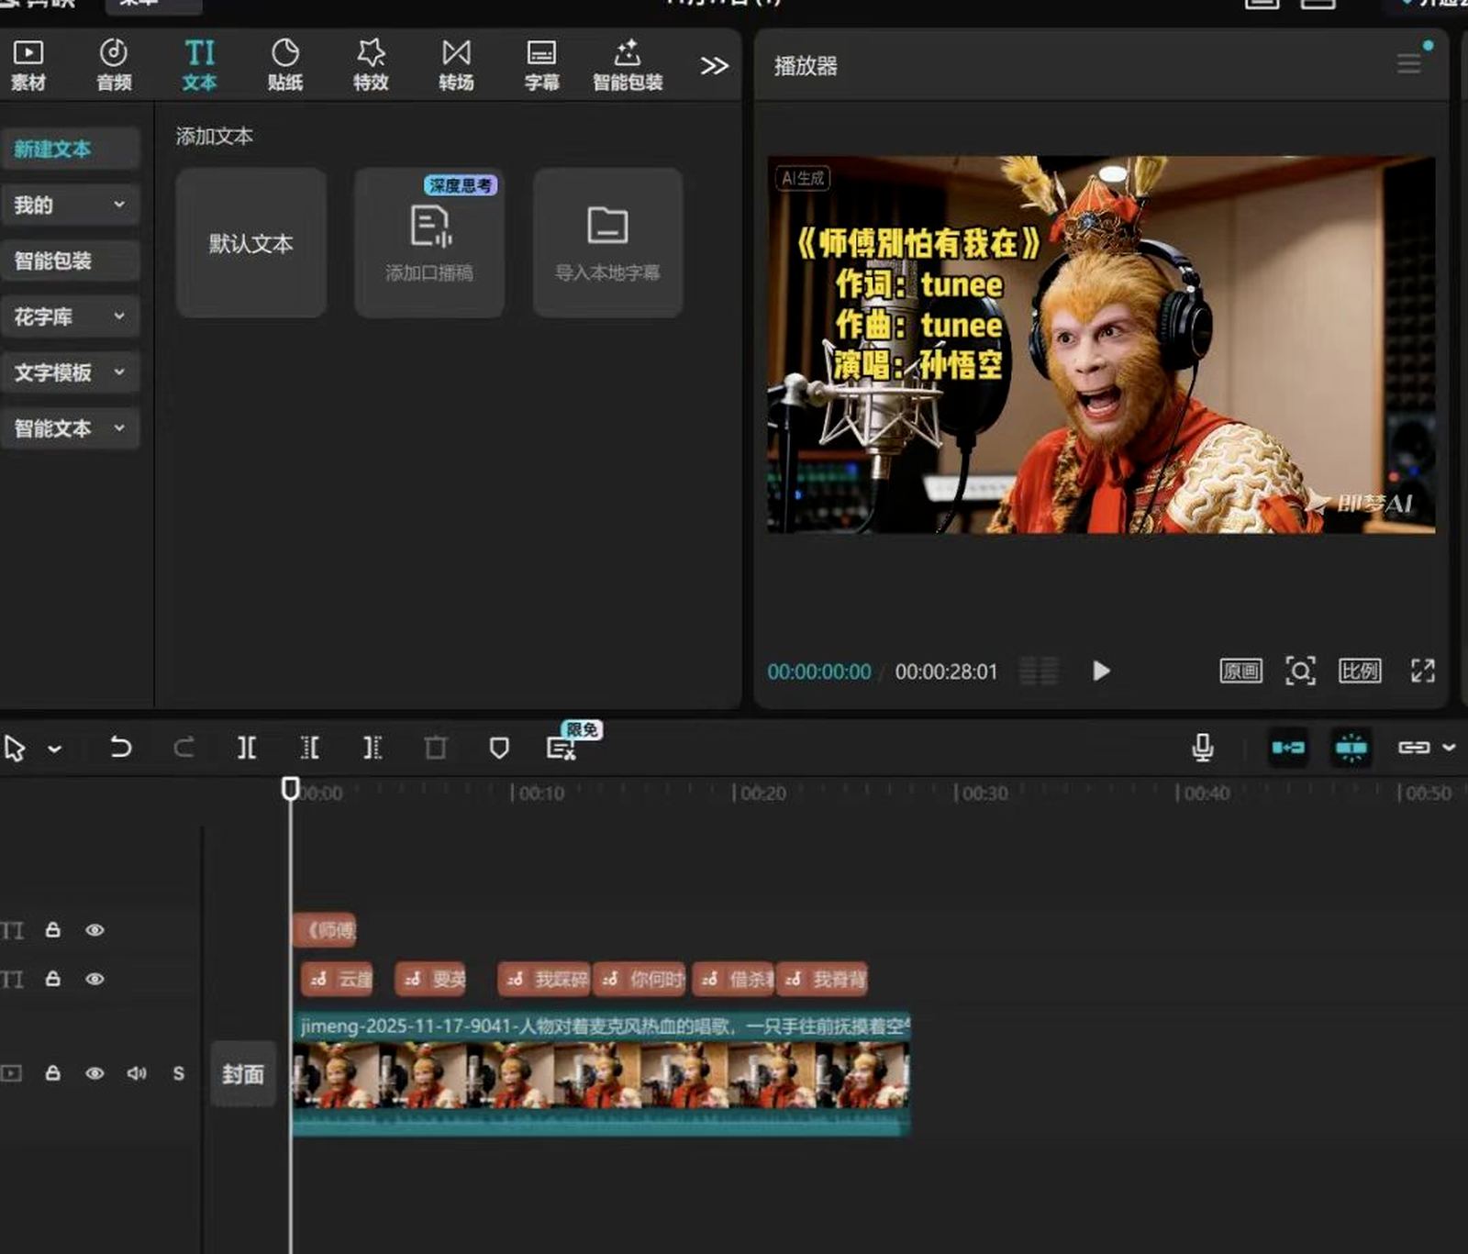The height and width of the screenshot is (1254, 1468).
Task: Click the undo arrow icon
Action: (120, 748)
